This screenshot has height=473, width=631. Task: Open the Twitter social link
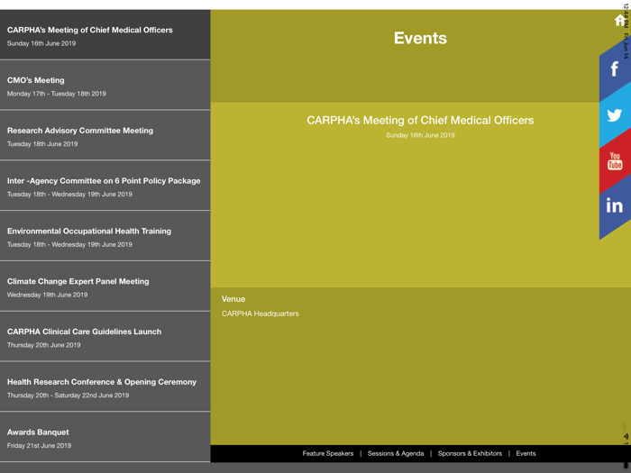[x=615, y=115]
